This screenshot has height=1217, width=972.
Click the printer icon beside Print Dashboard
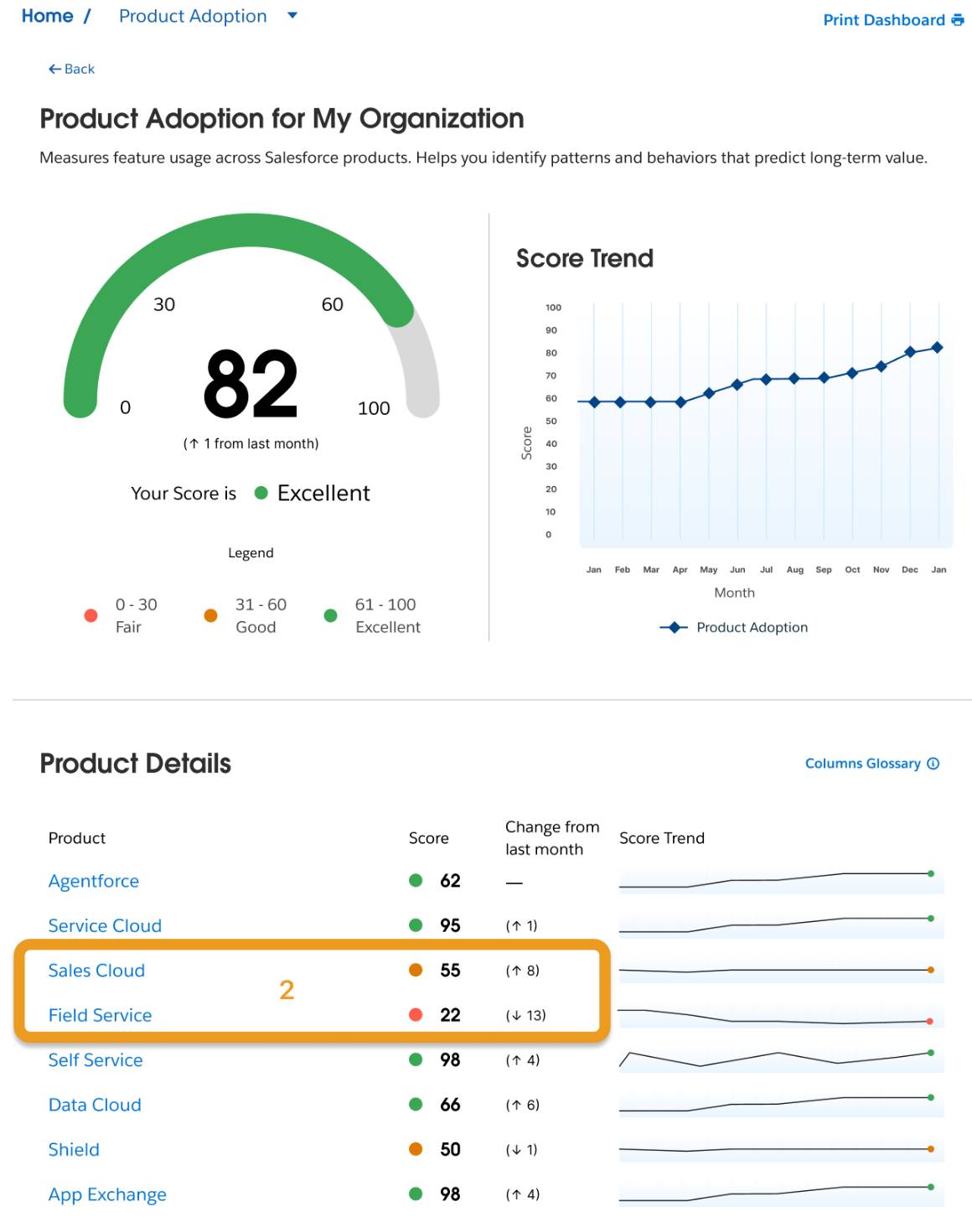click(x=958, y=20)
